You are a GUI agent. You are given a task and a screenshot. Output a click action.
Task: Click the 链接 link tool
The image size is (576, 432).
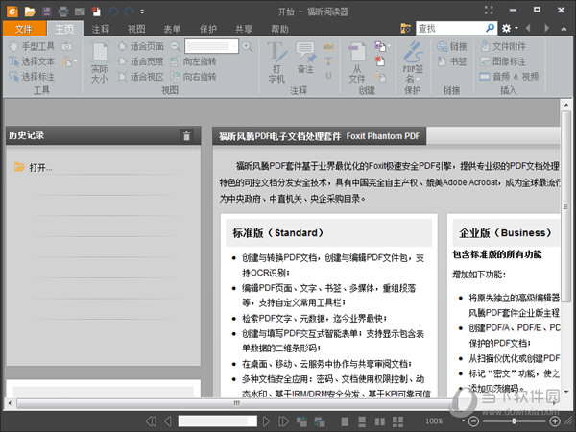(452, 46)
